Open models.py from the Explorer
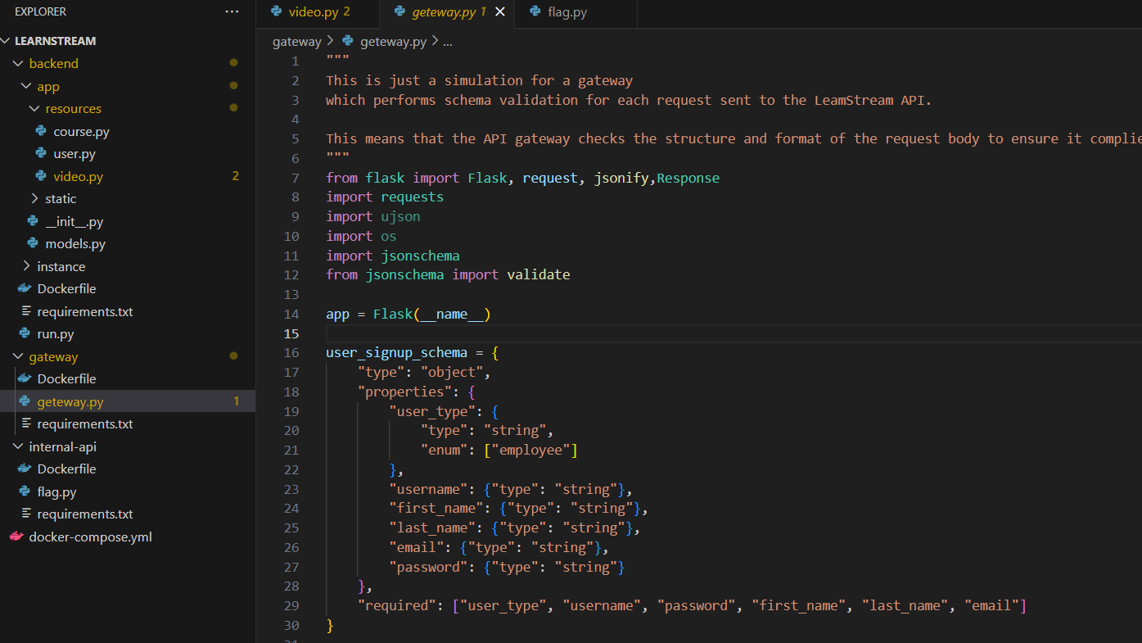Image resolution: width=1142 pixels, height=643 pixels. pos(75,243)
